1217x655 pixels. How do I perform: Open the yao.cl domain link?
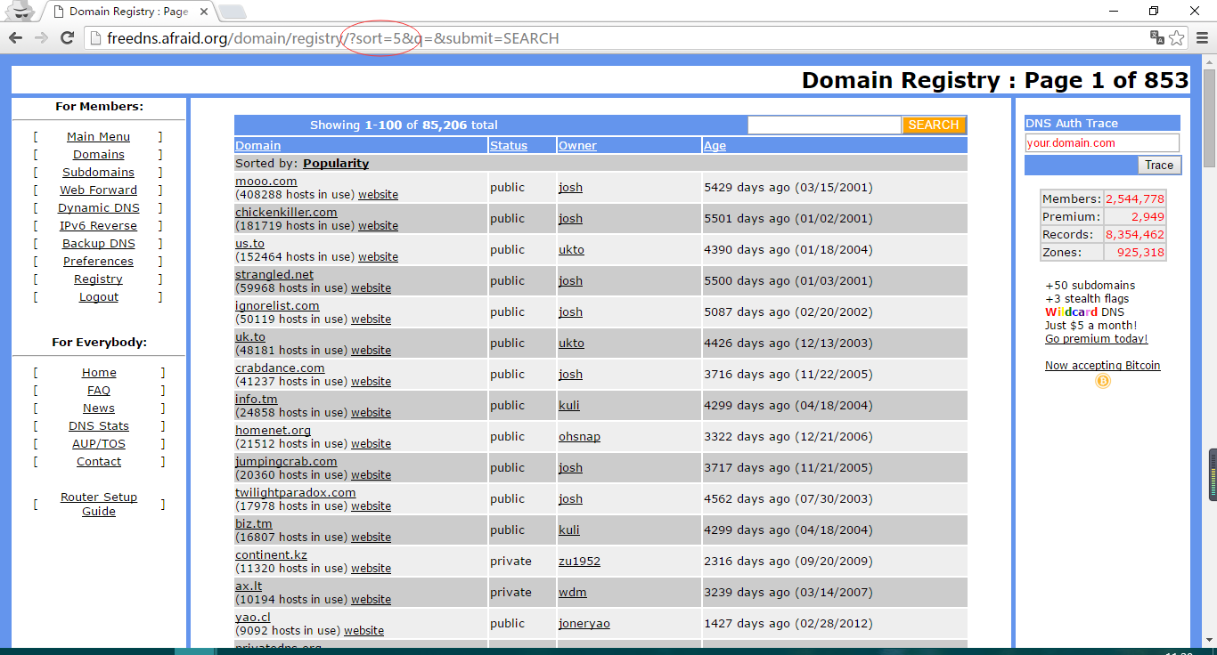click(253, 618)
